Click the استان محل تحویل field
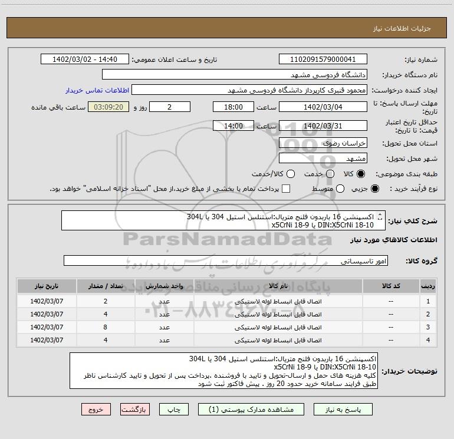This screenshot has width=454, height=439. pyautogui.click(x=323, y=143)
